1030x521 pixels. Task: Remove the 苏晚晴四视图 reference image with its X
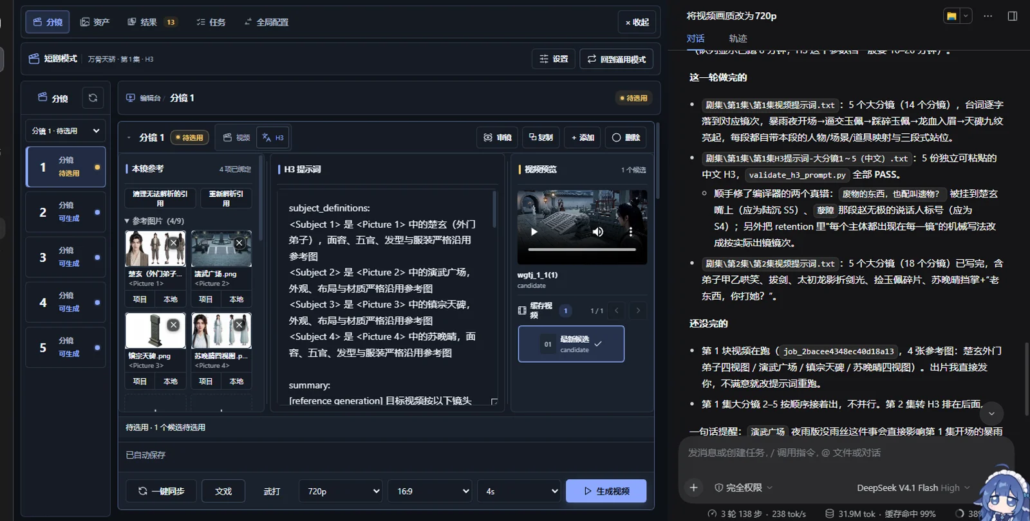[239, 325]
